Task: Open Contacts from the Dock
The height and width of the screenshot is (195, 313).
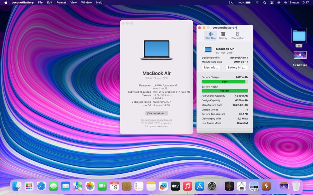Action: 126,187
